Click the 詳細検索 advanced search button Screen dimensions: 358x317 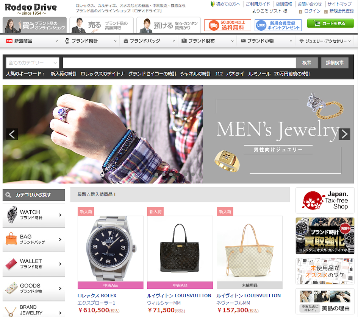(335, 63)
